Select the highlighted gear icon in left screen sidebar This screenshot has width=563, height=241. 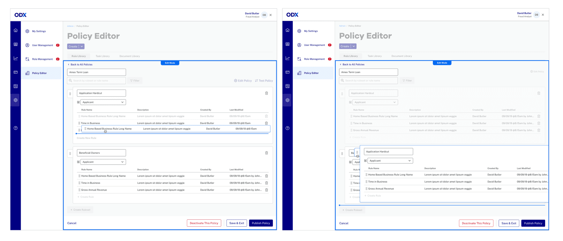(x=16, y=100)
